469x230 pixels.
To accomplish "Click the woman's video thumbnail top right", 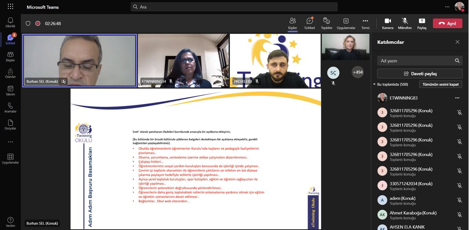I will click(345, 47).
